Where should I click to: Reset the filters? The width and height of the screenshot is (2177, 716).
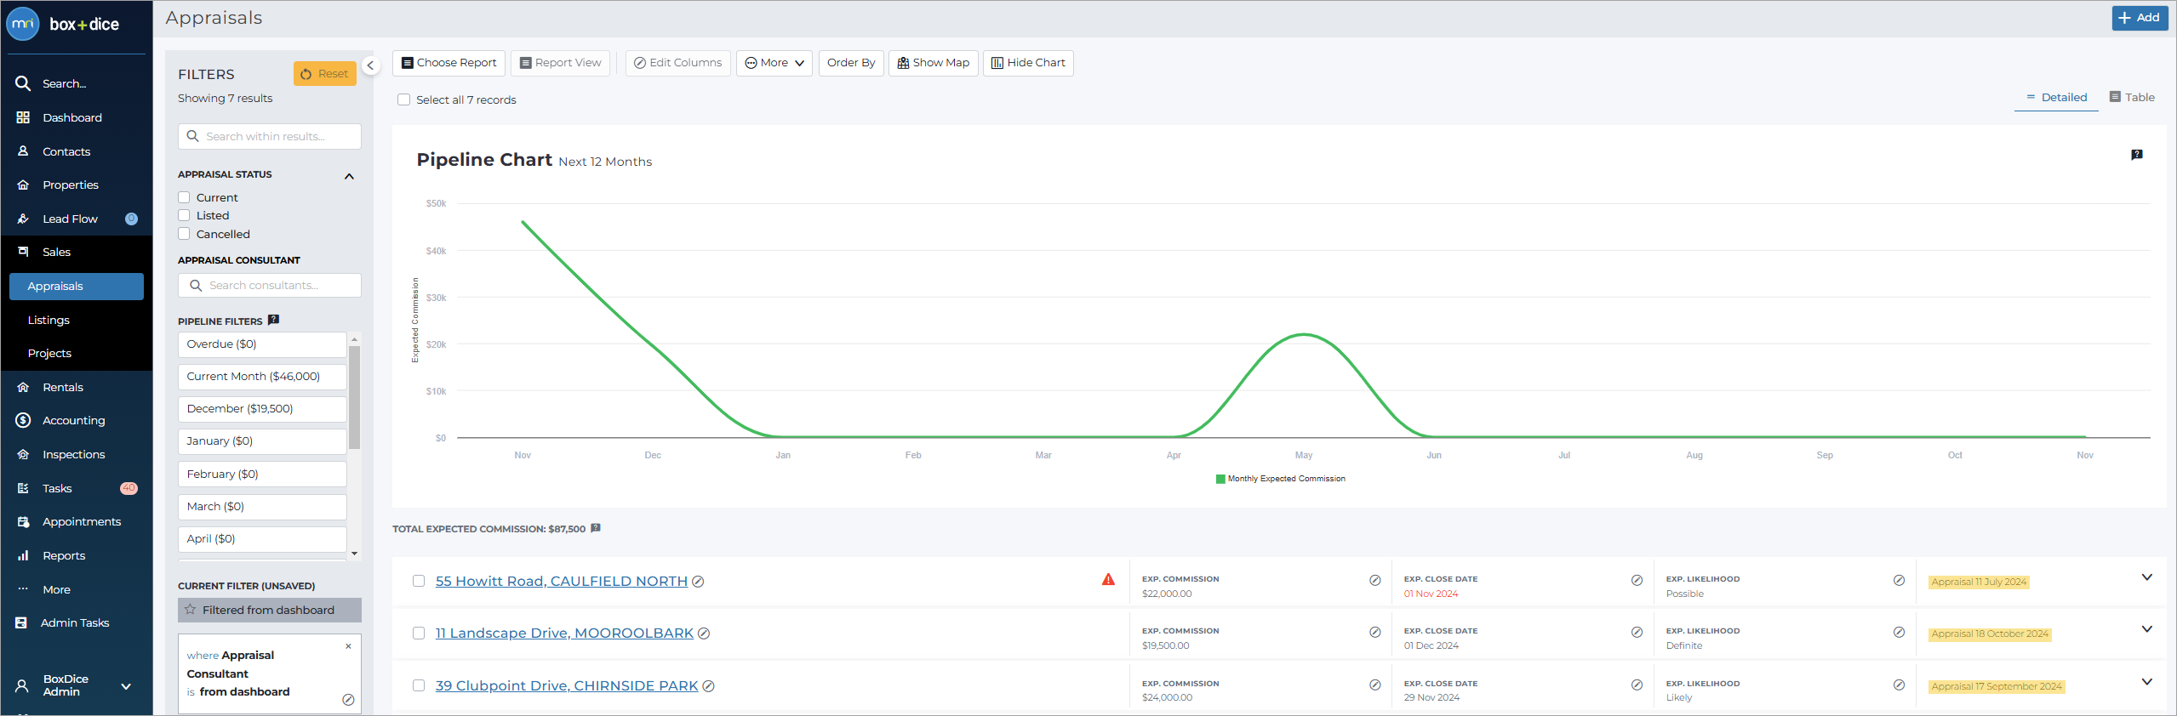click(325, 74)
